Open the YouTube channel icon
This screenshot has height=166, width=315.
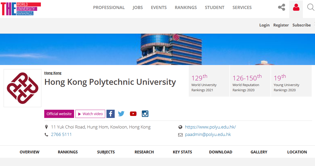click(133, 114)
